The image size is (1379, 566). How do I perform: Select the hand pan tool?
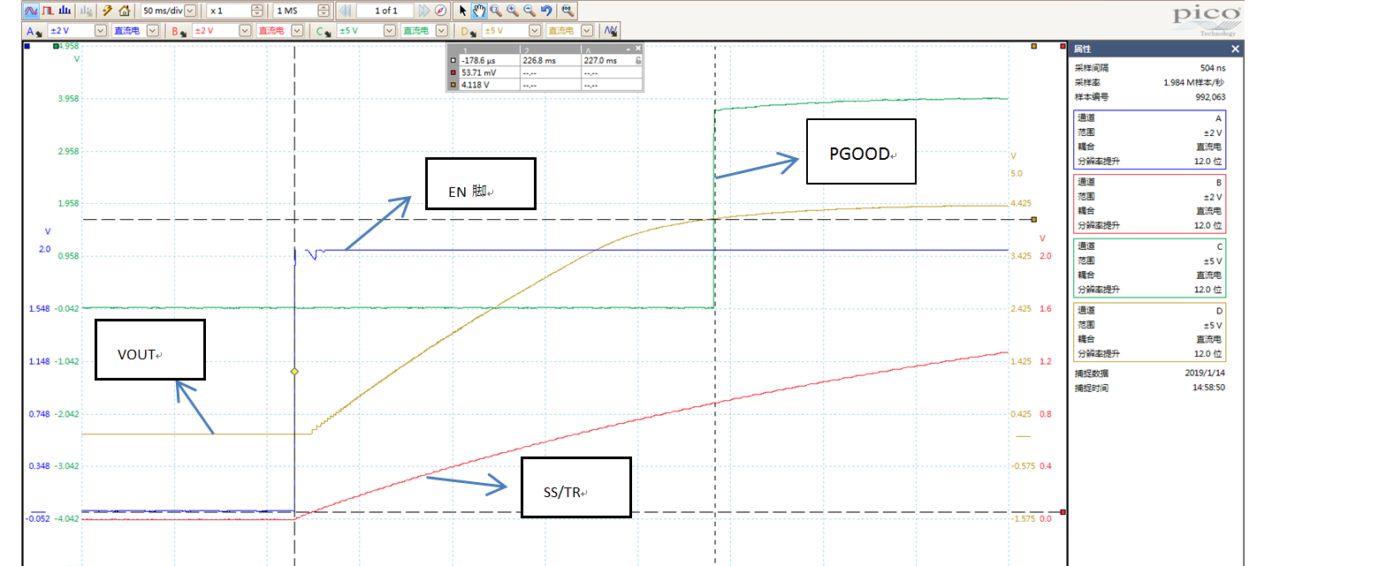pyautogui.click(x=478, y=11)
